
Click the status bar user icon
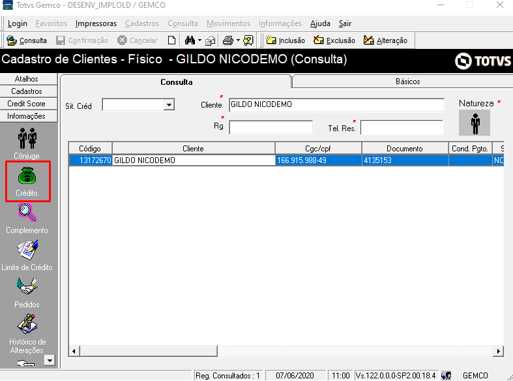tap(447, 375)
